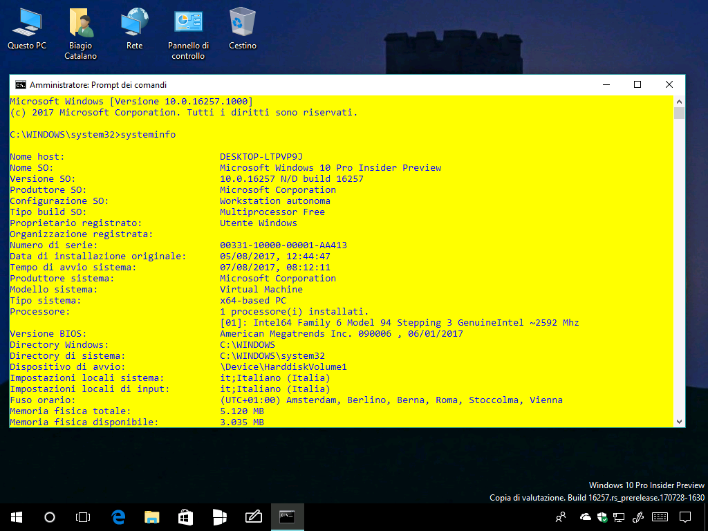Open the network status tray icon

coord(619,517)
